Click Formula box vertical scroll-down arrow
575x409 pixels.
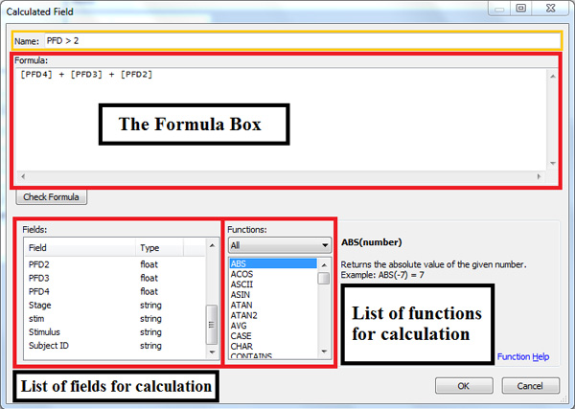pos(553,164)
